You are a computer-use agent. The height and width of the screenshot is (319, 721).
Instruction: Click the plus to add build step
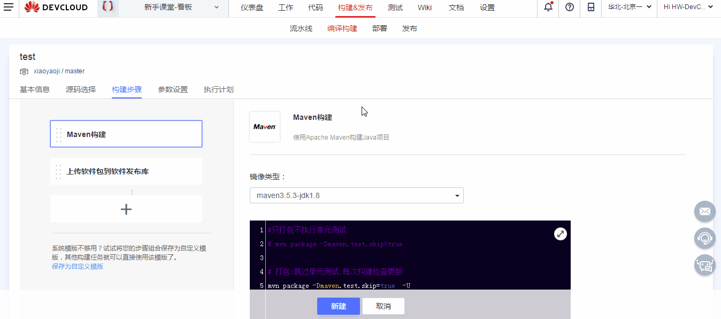click(x=126, y=208)
